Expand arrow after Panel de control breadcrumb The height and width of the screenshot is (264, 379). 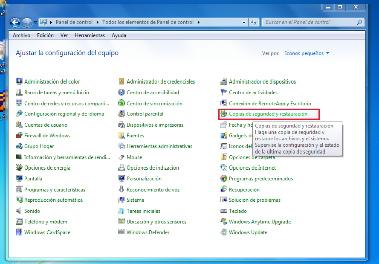[x=97, y=22]
